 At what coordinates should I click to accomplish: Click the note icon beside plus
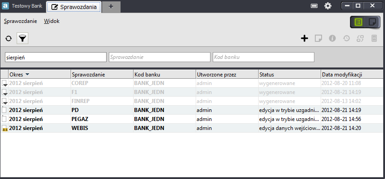(x=318, y=38)
